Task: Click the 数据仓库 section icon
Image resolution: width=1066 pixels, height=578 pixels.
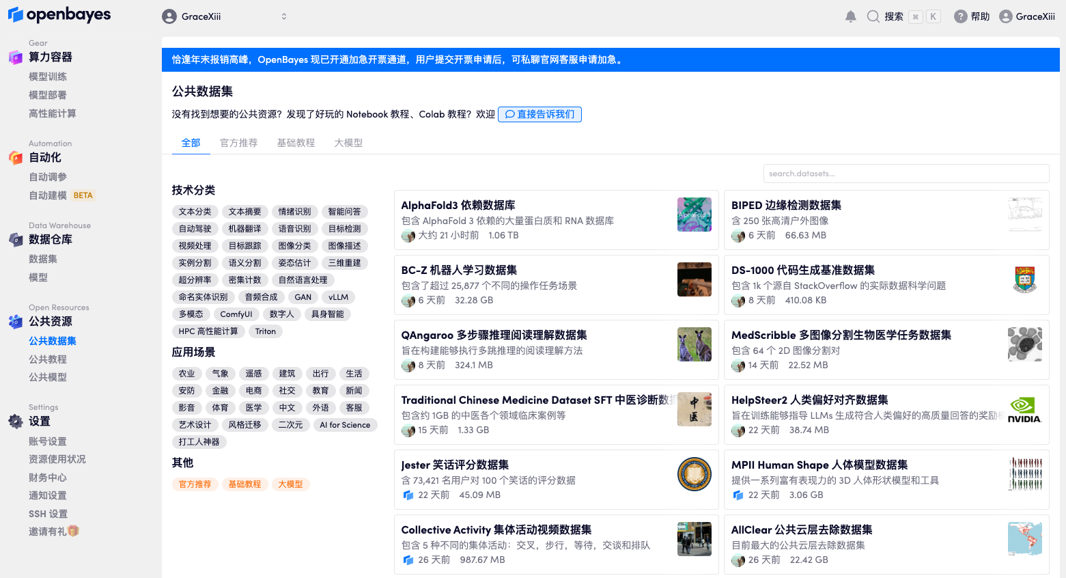Action: 15,240
